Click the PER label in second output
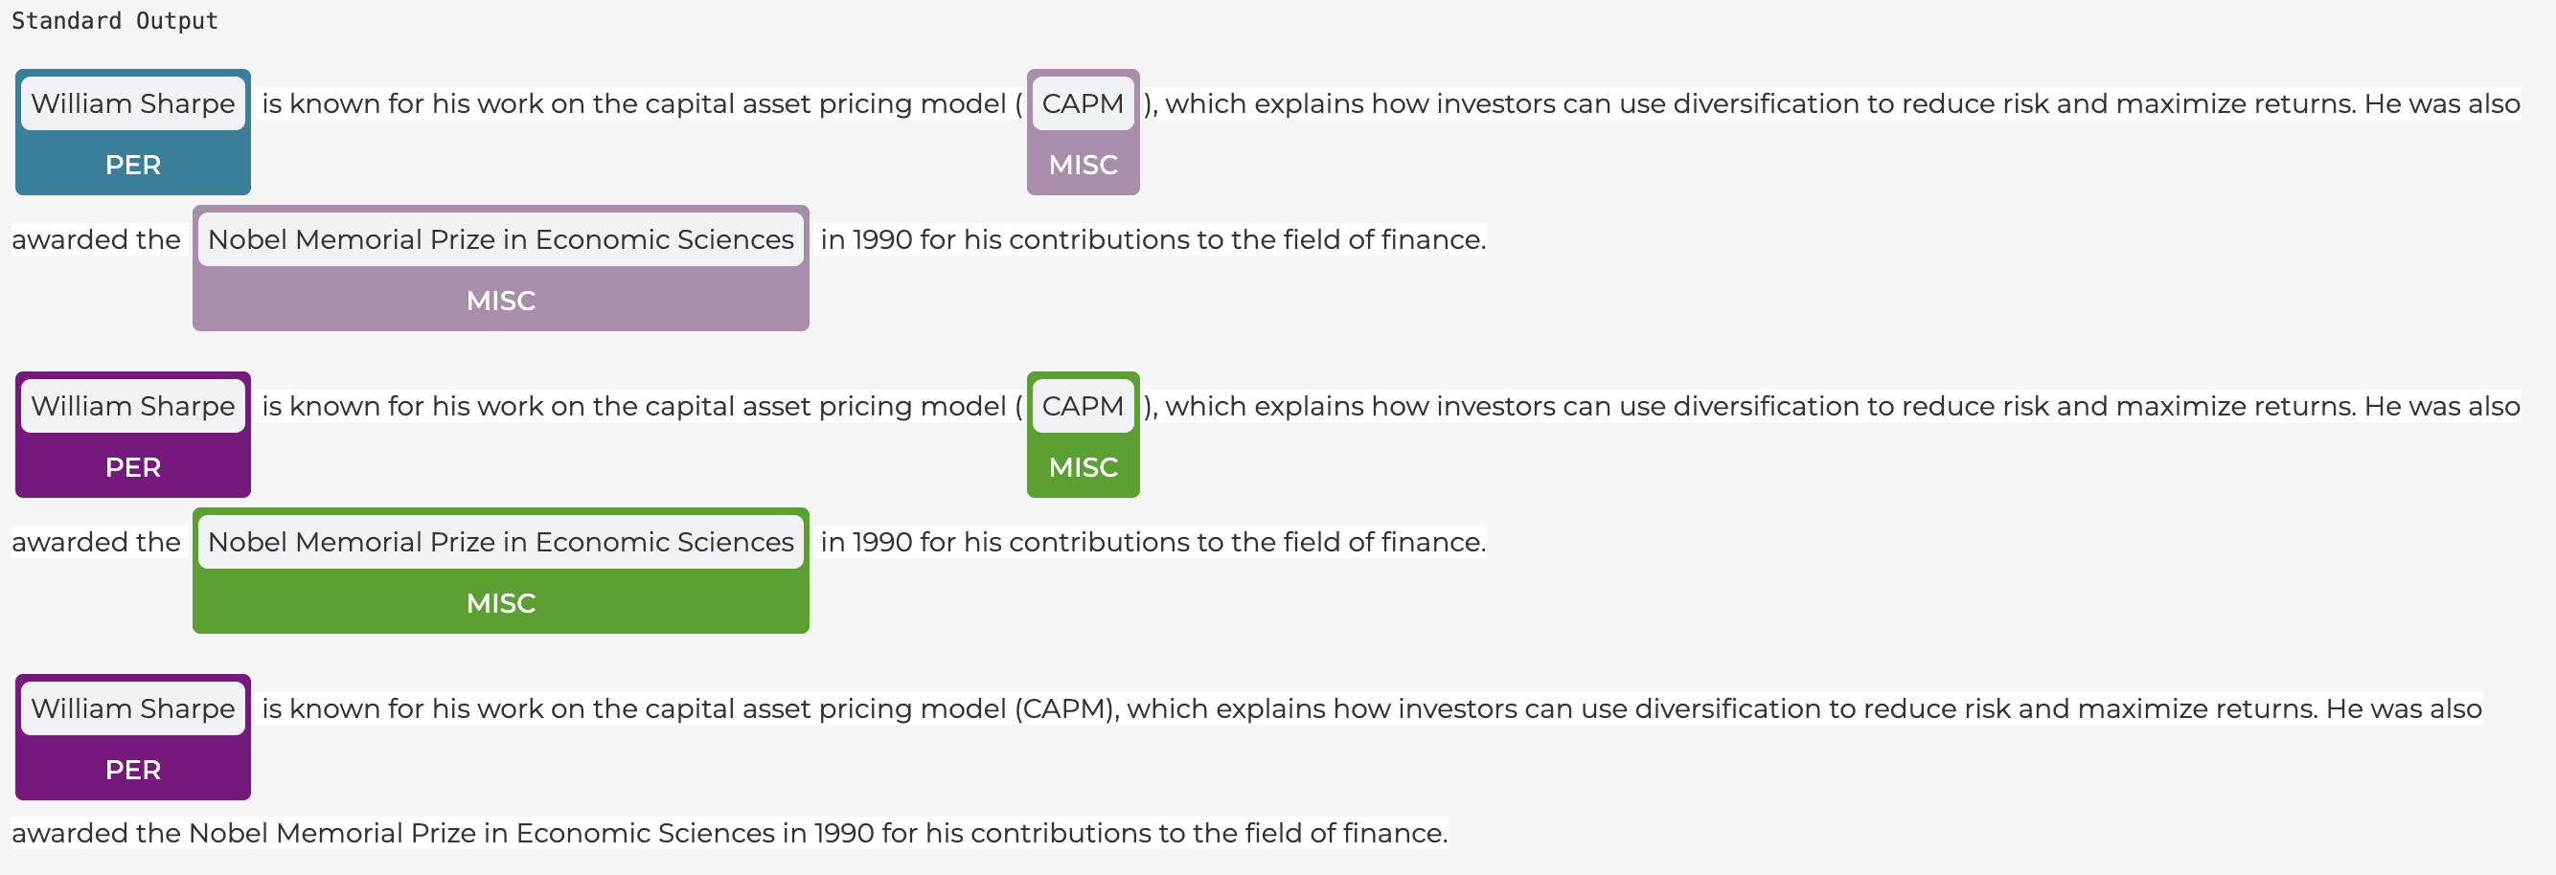 point(133,467)
